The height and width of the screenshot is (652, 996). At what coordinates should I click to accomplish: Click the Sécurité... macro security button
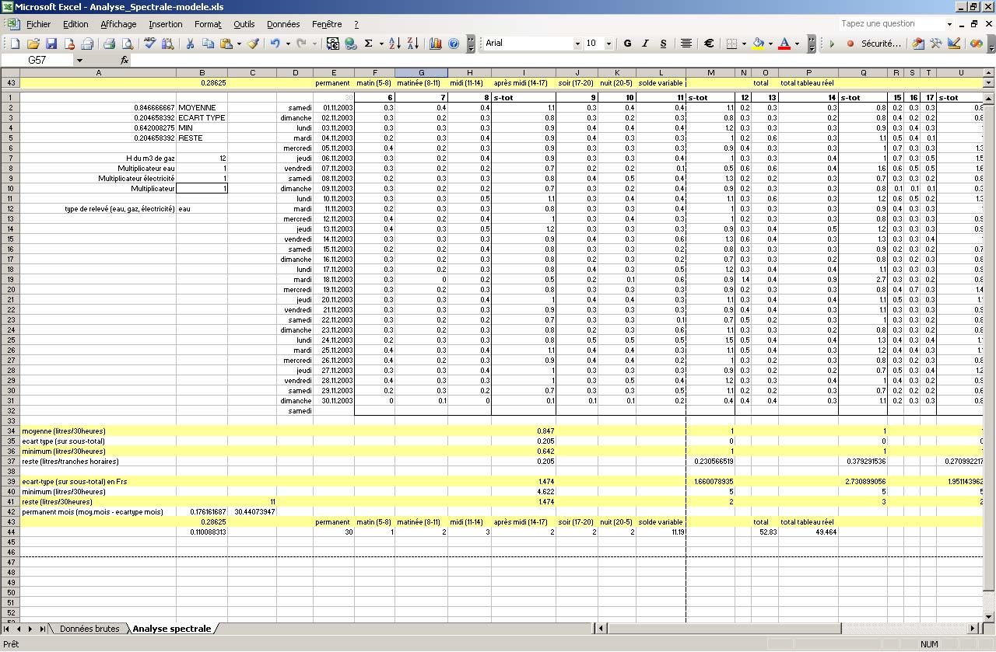coord(881,44)
